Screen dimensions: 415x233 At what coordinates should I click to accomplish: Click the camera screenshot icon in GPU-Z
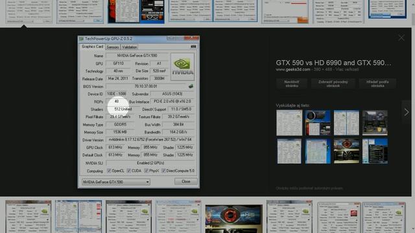click(x=193, y=47)
